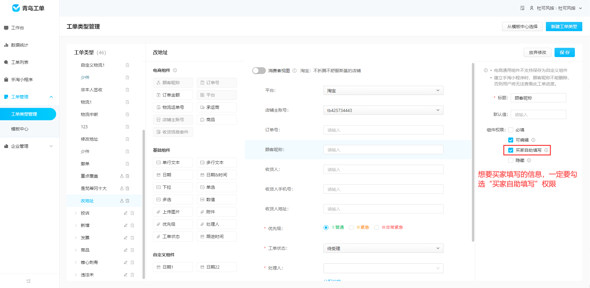
Task: Click trash icon beside 非本人签收
Action: tap(127, 90)
